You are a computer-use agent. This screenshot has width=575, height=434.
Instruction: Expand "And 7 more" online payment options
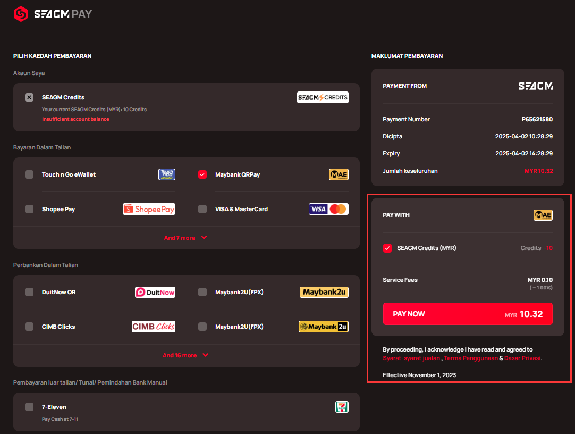(x=185, y=238)
